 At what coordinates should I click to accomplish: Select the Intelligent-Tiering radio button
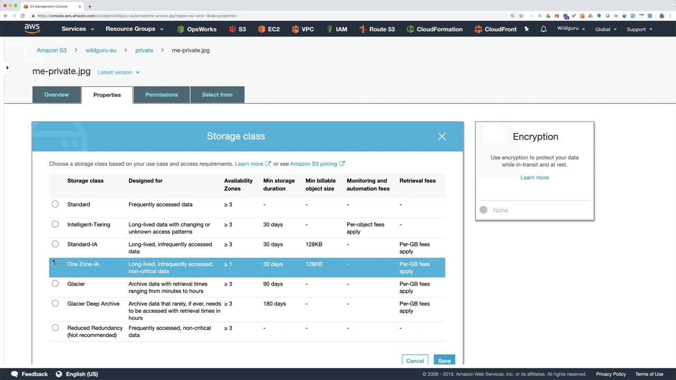[x=55, y=224]
